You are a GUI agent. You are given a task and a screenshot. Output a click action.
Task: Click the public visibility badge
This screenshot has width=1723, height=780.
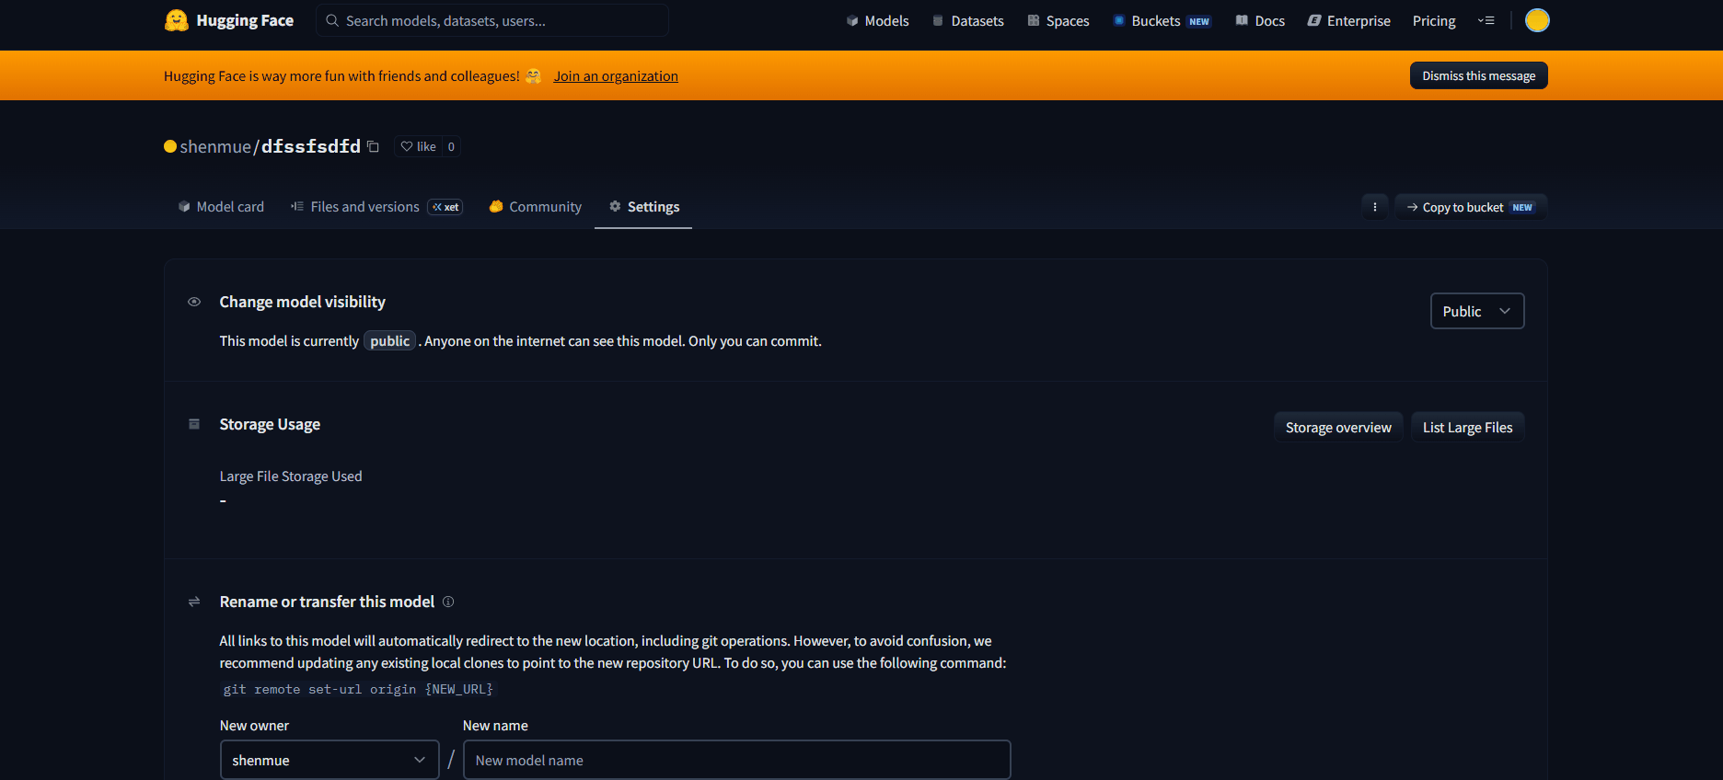(x=390, y=341)
